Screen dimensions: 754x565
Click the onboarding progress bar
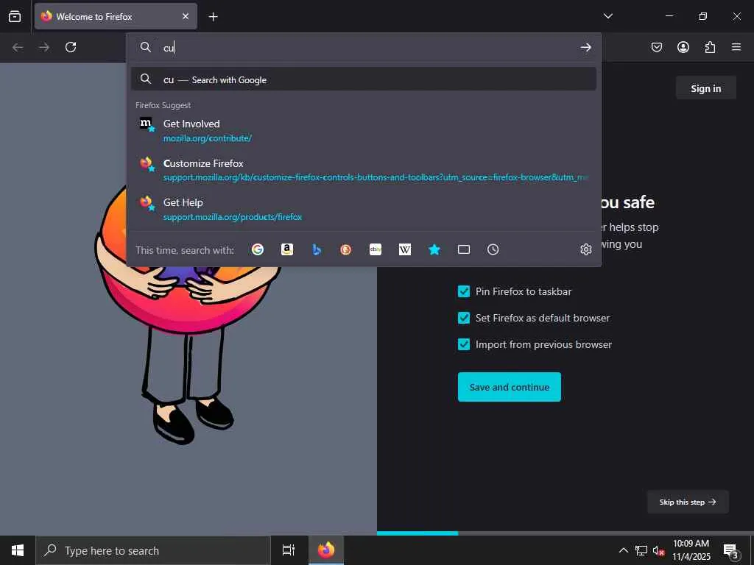click(x=565, y=533)
